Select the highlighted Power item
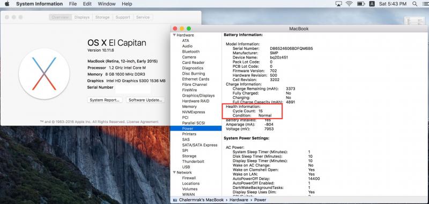Screen dimensions: 429x204 coord(196,128)
